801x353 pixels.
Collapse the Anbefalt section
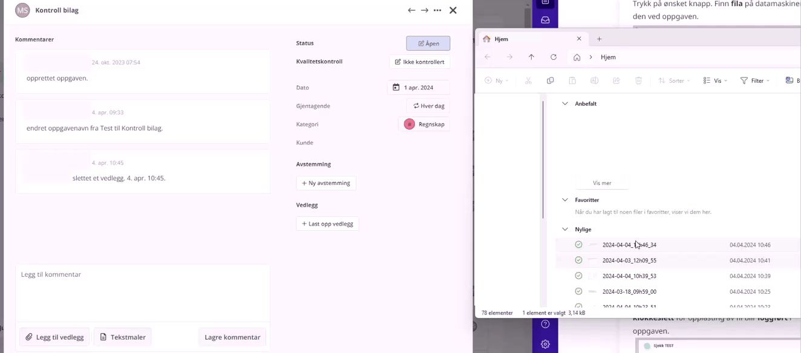click(x=565, y=103)
